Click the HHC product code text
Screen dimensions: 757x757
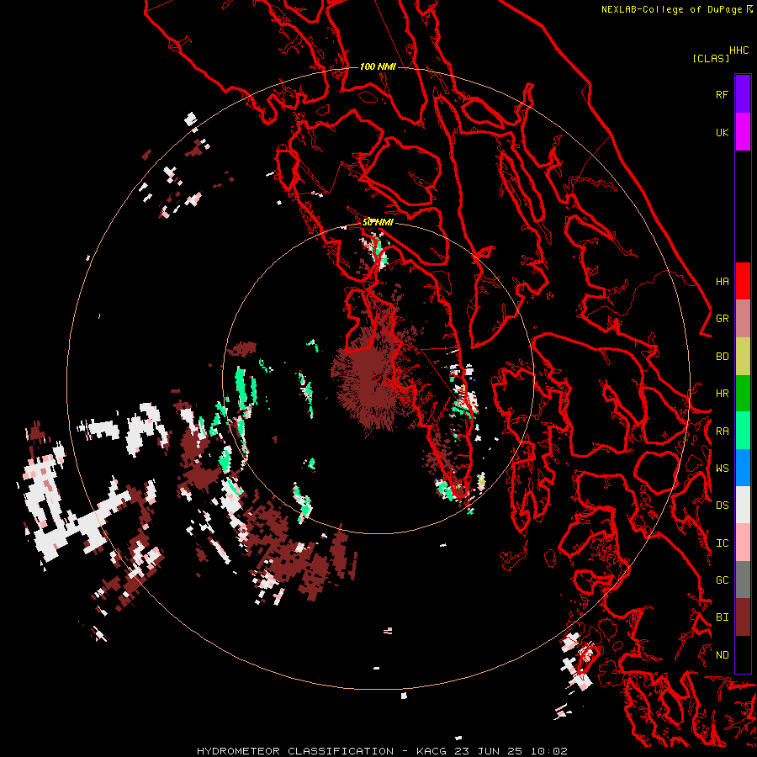tap(738, 50)
